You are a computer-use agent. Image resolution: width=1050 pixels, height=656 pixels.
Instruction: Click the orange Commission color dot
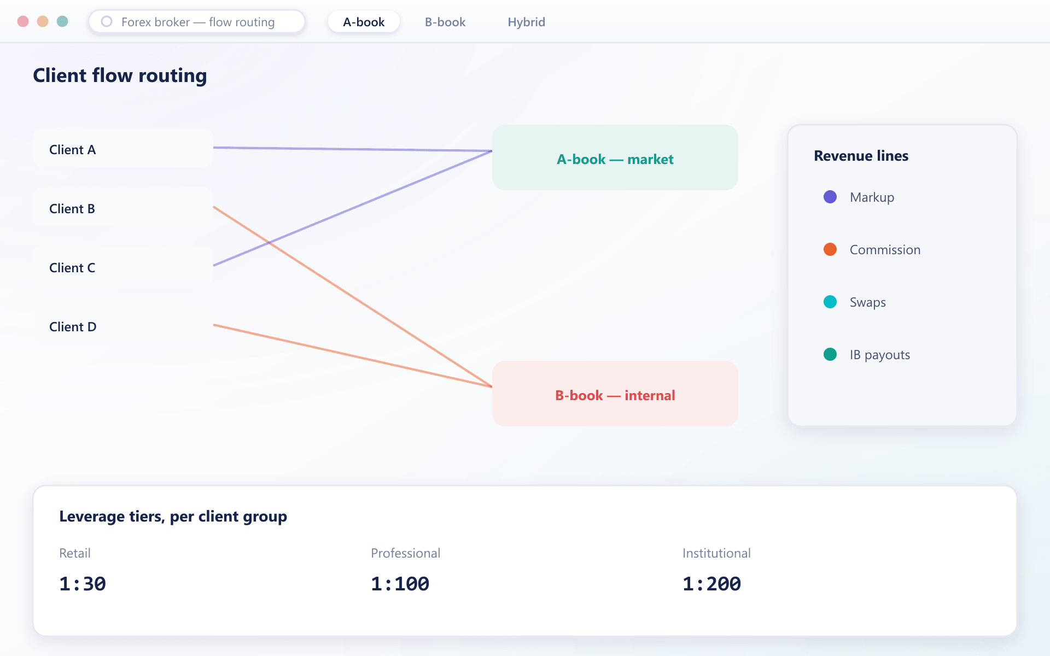830,249
